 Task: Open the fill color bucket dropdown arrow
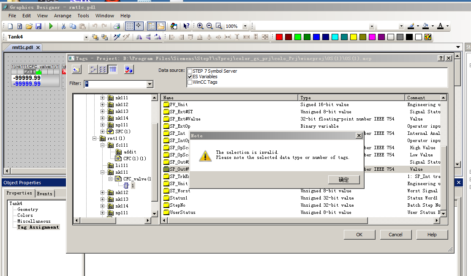point(433,26)
